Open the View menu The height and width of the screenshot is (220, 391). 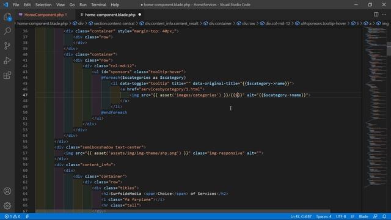60,5
